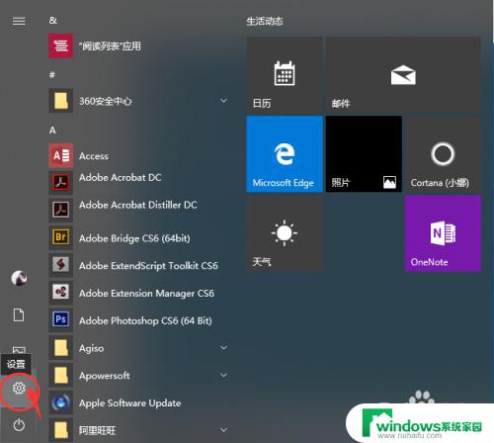Click the Adobe Bridge Br icon
494x443 pixels.
(61, 237)
